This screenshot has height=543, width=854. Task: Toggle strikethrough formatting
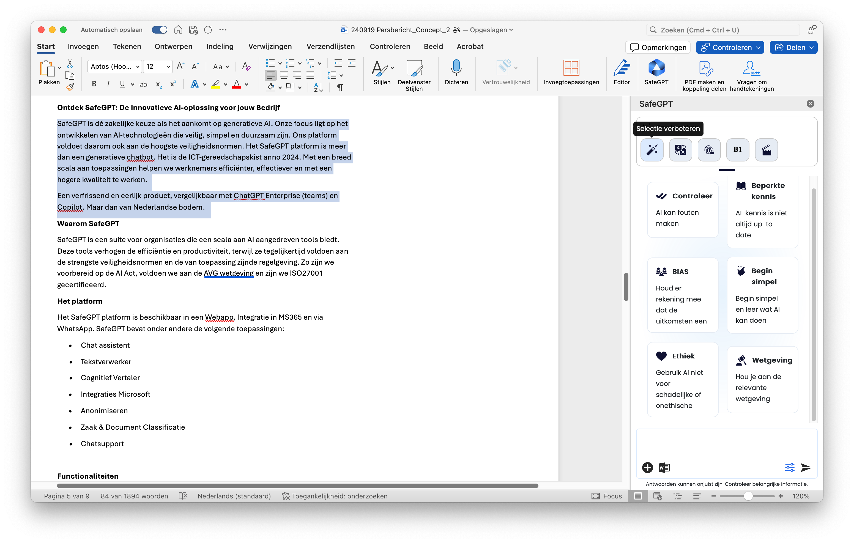tap(144, 84)
